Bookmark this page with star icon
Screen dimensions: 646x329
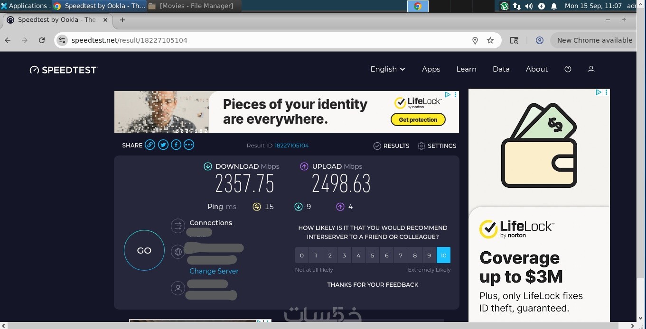tap(490, 40)
